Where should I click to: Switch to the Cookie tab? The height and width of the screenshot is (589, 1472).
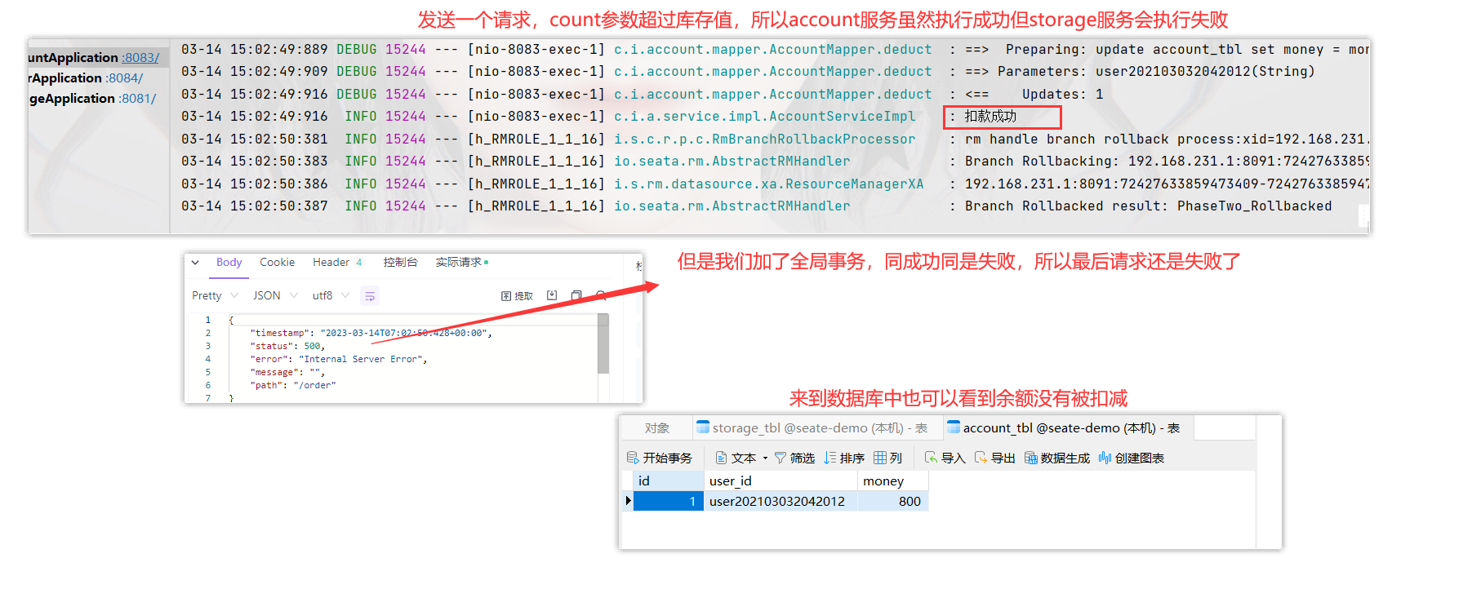277,263
